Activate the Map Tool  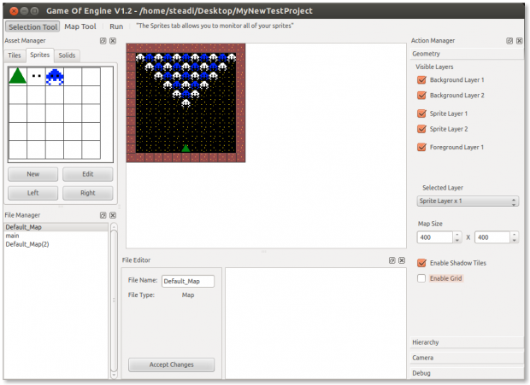[80, 26]
